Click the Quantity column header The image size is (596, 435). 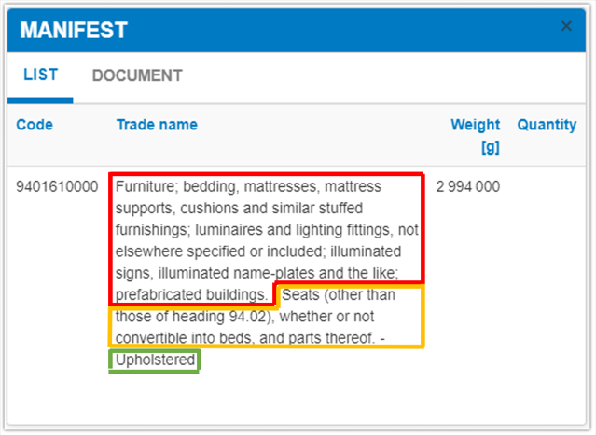[547, 125]
